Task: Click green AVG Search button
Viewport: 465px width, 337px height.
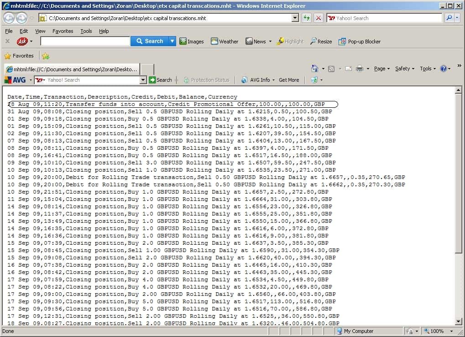Action: click(x=161, y=80)
